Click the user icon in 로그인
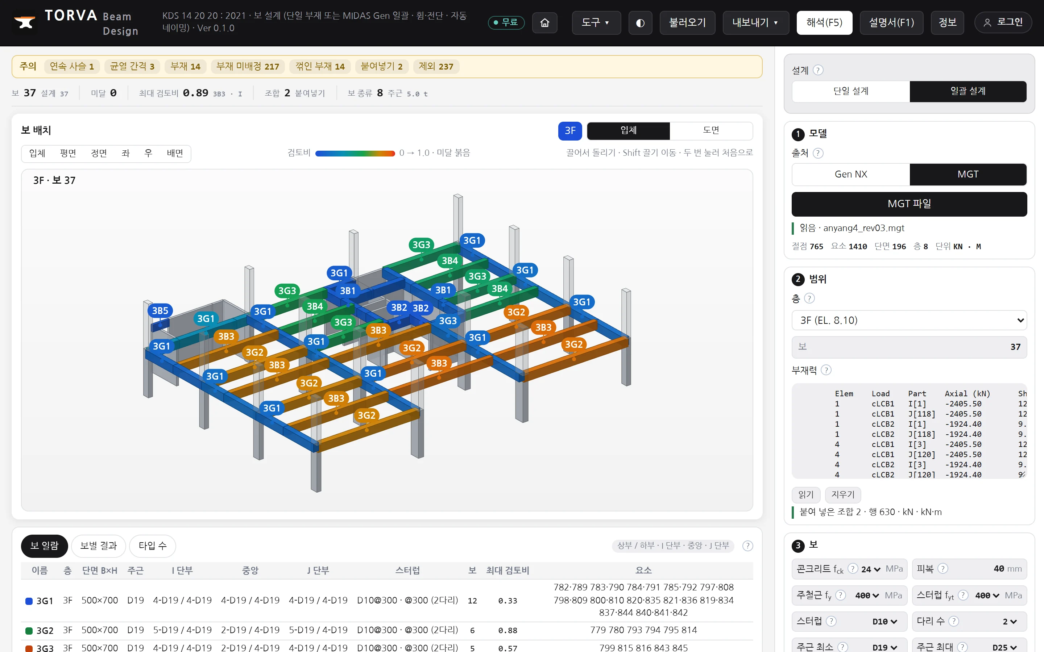The width and height of the screenshot is (1044, 652). tap(987, 22)
